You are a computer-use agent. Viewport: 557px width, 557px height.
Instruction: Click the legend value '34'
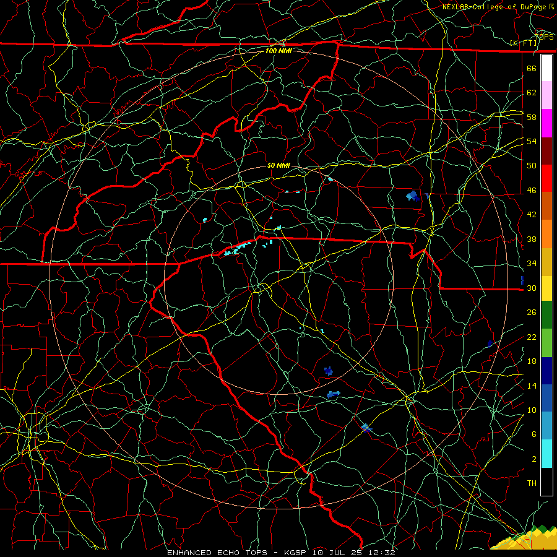532,264
